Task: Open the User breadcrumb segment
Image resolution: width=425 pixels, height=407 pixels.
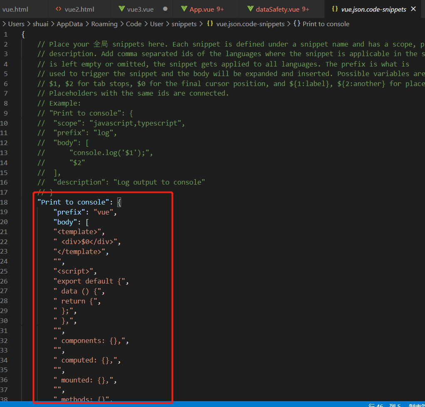Action: [157, 24]
